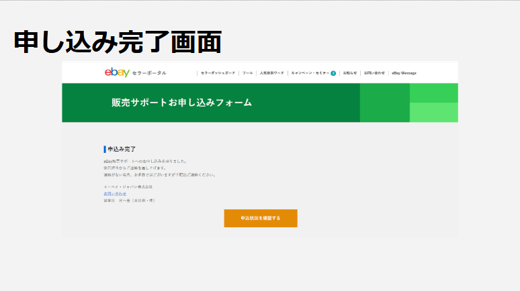Click the 営業日 business hours line
The height and width of the screenshot is (291, 520).
tap(130, 200)
